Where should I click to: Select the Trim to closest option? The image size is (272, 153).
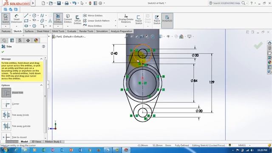click(x=6, y=137)
